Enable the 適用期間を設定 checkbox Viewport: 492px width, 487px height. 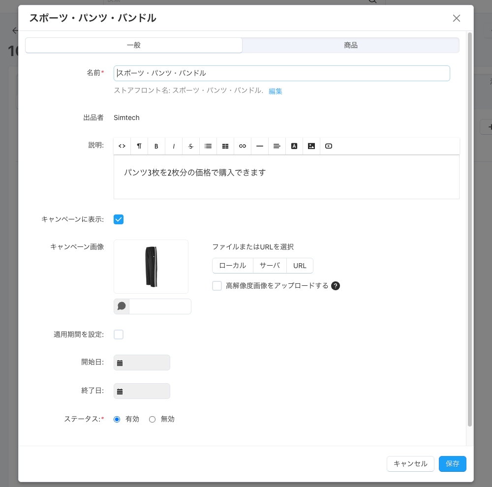119,335
